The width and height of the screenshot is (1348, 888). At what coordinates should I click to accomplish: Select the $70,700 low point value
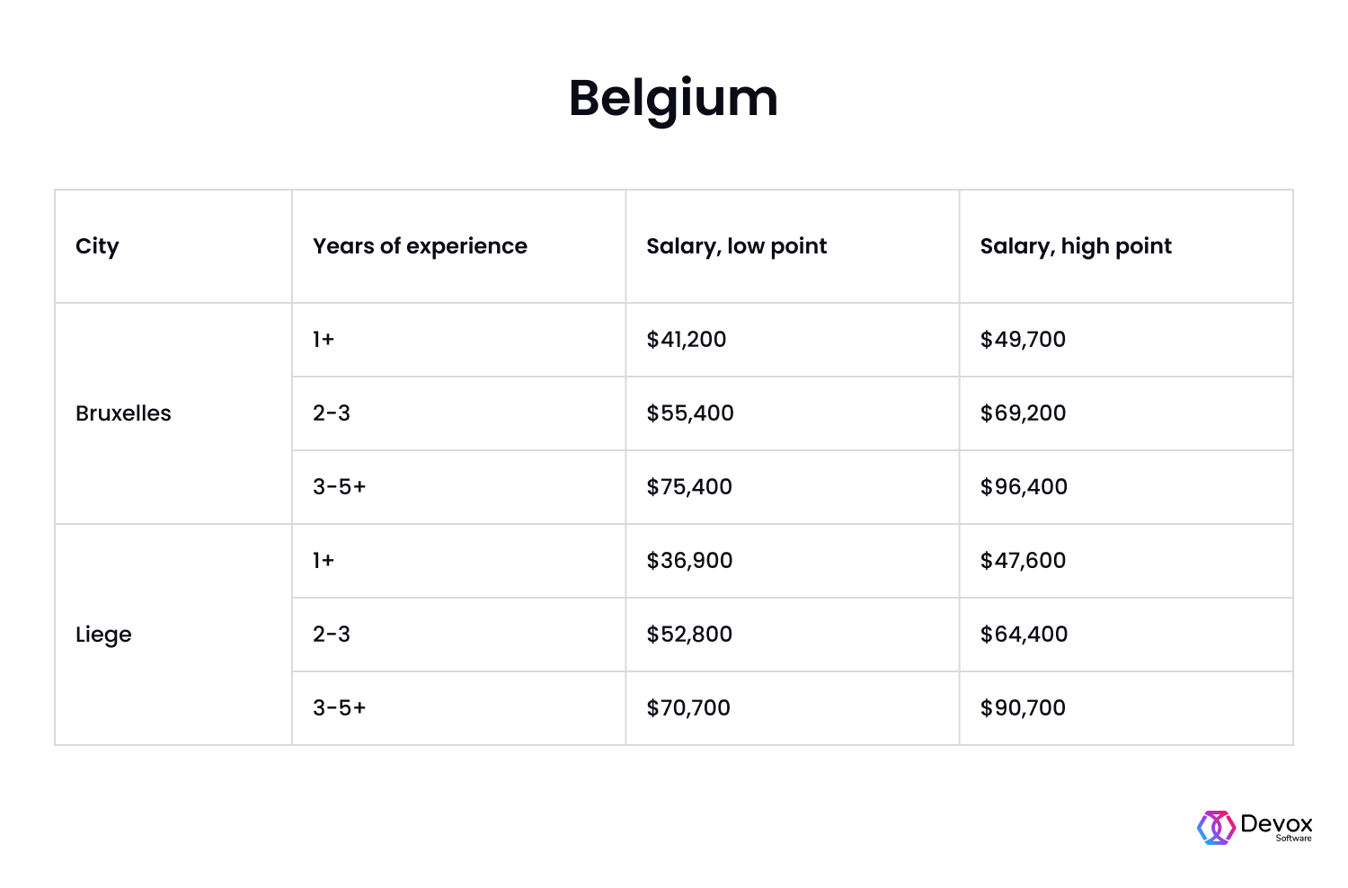[x=688, y=708]
